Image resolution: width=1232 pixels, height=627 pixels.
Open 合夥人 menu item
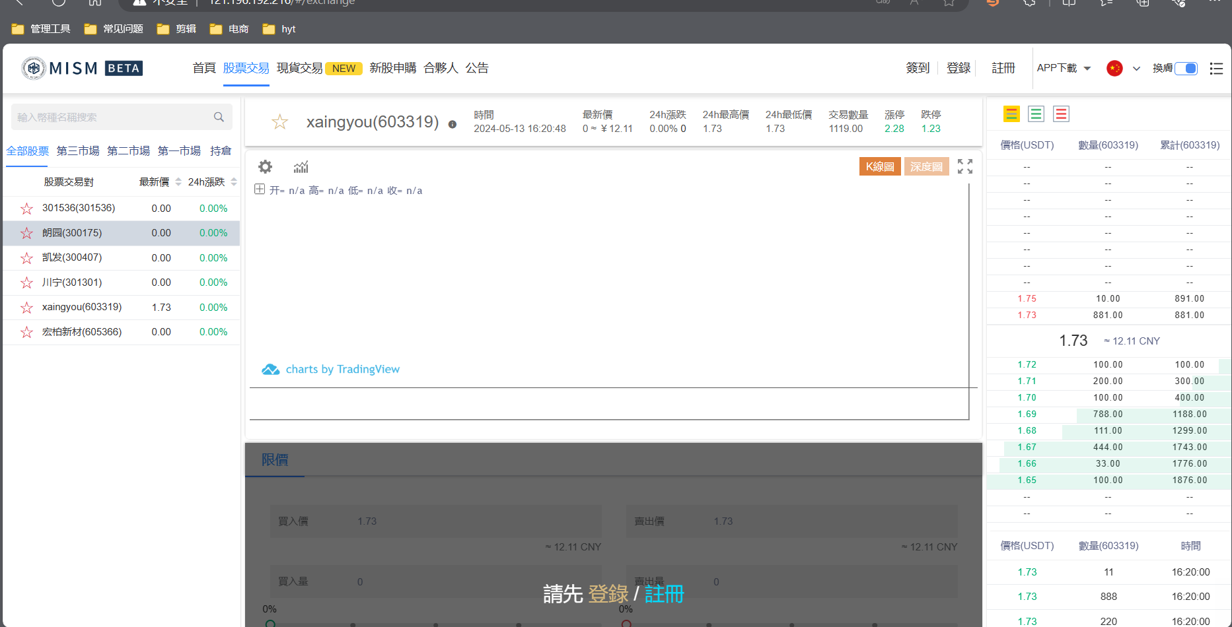[441, 68]
